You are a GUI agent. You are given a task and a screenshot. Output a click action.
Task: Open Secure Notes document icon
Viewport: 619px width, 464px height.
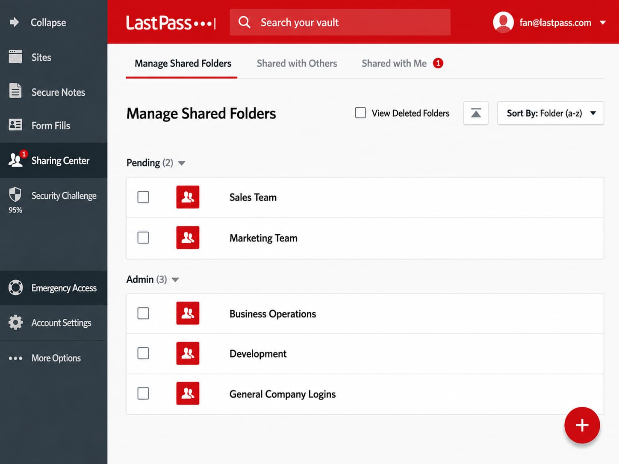tap(15, 91)
